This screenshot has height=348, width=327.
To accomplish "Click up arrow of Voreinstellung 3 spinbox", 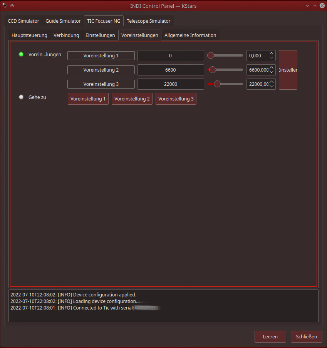I will [272, 82].
